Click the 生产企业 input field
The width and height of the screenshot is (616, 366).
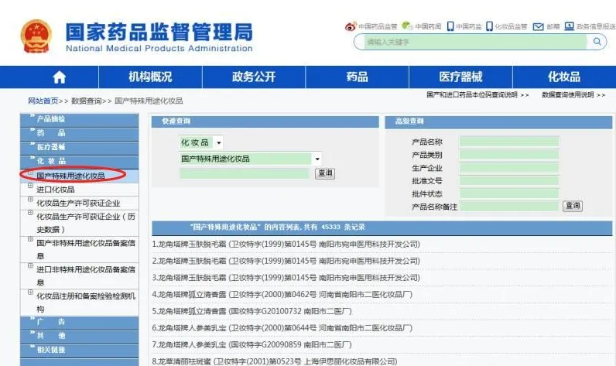pos(509,168)
